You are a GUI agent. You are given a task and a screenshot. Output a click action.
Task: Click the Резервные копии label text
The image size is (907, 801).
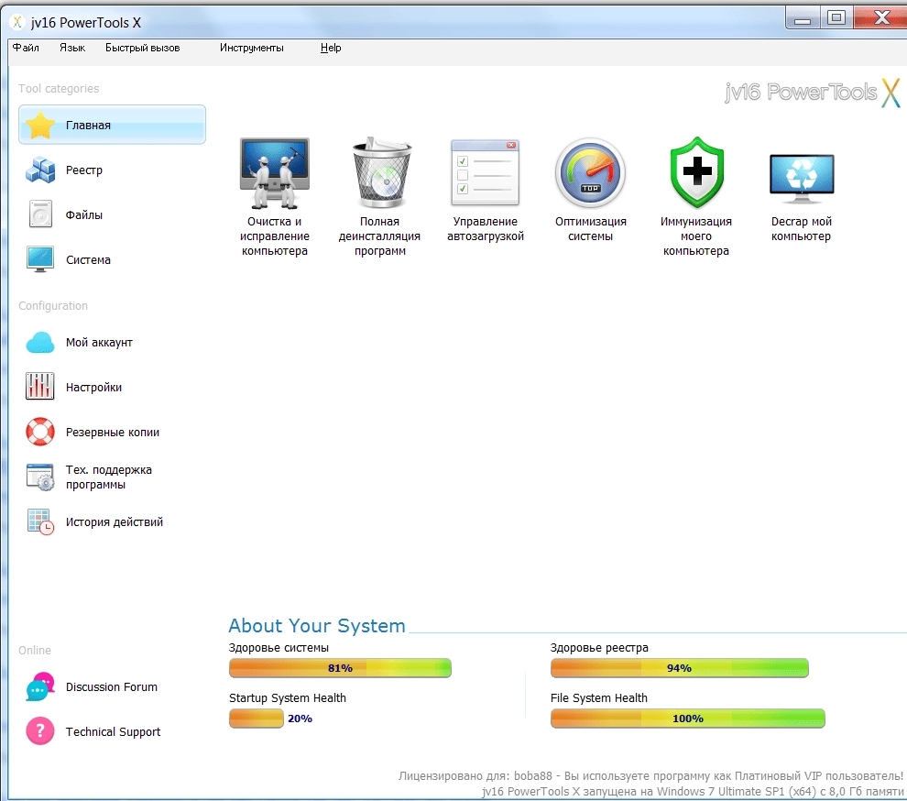click(112, 433)
